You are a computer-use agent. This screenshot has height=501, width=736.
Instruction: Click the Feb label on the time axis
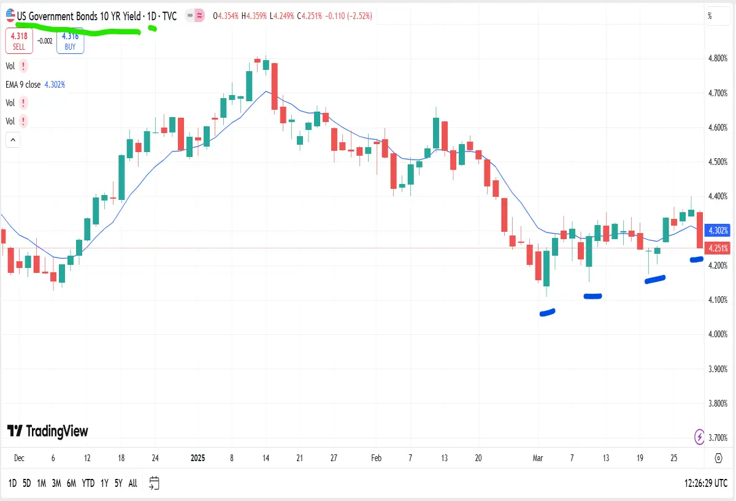tap(377, 458)
